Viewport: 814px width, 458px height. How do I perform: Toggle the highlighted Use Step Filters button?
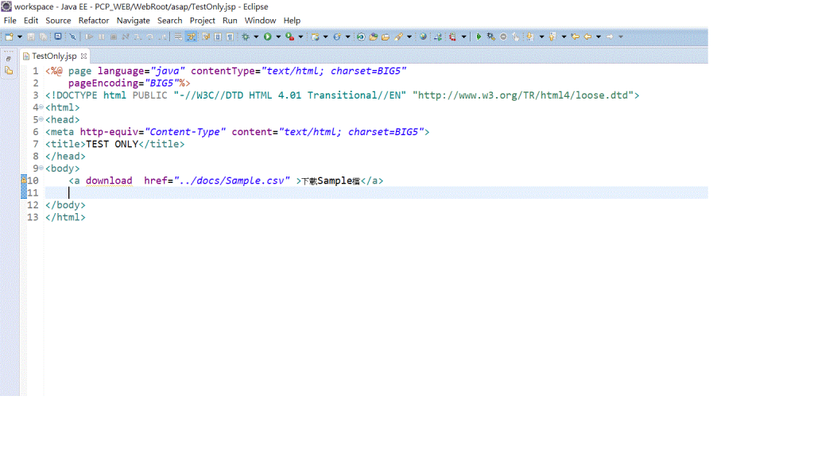pos(191,37)
